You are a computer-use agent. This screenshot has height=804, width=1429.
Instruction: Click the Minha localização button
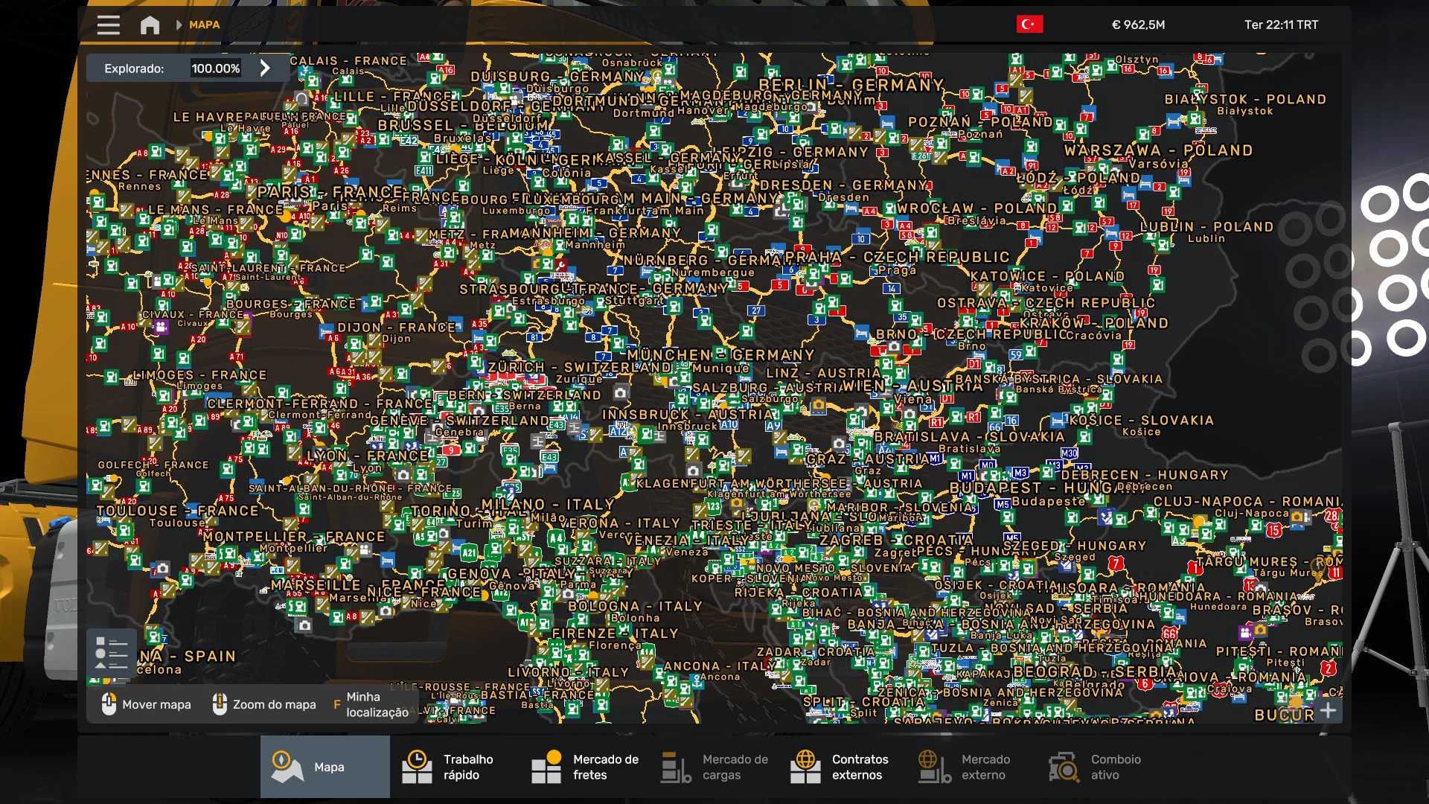point(371,704)
